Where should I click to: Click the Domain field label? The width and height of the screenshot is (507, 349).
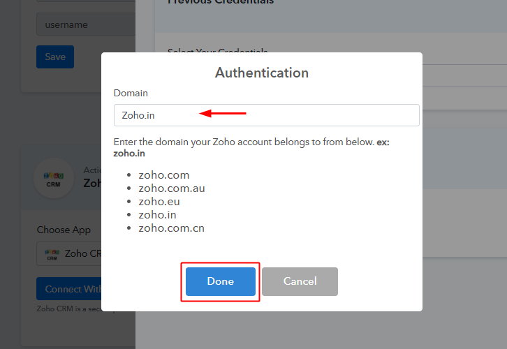pyautogui.click(x=131, y=93)
